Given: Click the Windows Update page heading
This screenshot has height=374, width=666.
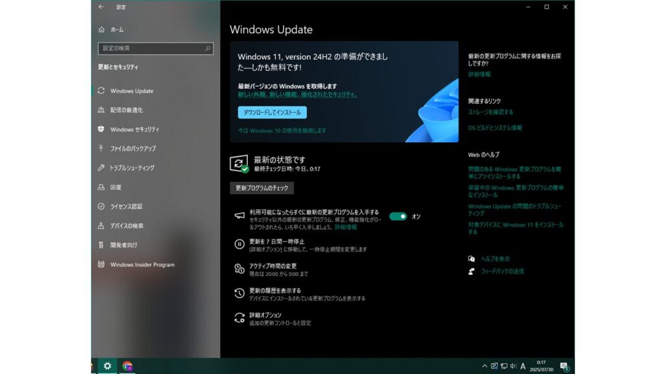Looking at the screenshot, I should (x=271, y=30).
